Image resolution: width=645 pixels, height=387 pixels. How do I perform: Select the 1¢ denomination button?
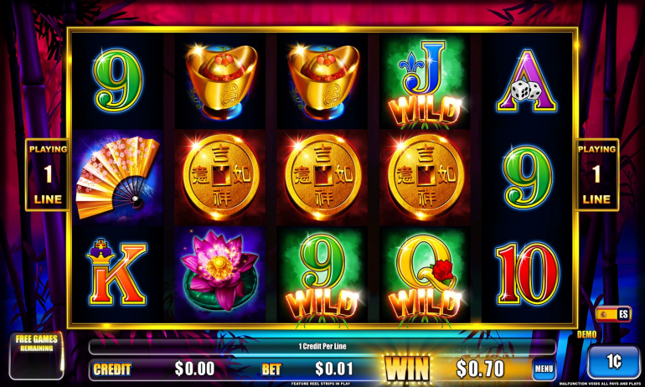point(614,362)
